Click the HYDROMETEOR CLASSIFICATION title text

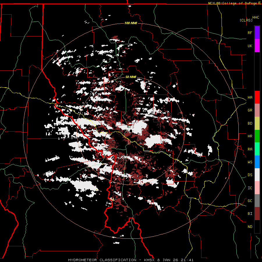102,260
